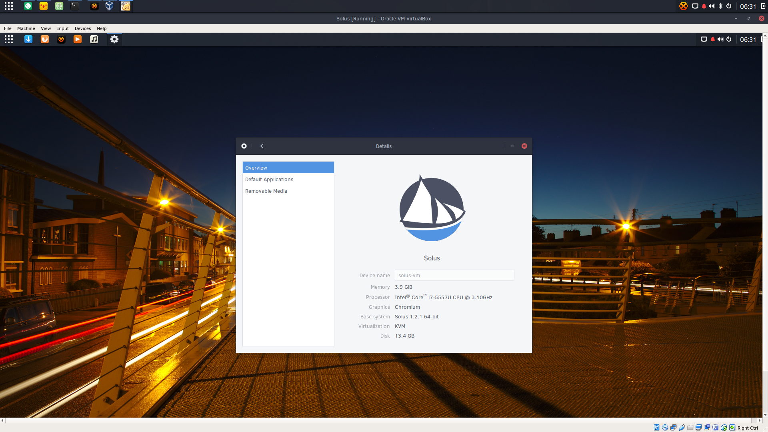The width and height of the screenshot is (768, 432).
Task: Click the video capture status icon
Action: click(x=707, y=428)
